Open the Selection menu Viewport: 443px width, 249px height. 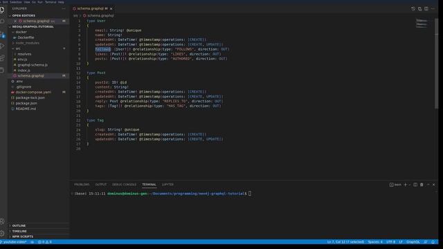pyautogui.click(x=15, y=2)
